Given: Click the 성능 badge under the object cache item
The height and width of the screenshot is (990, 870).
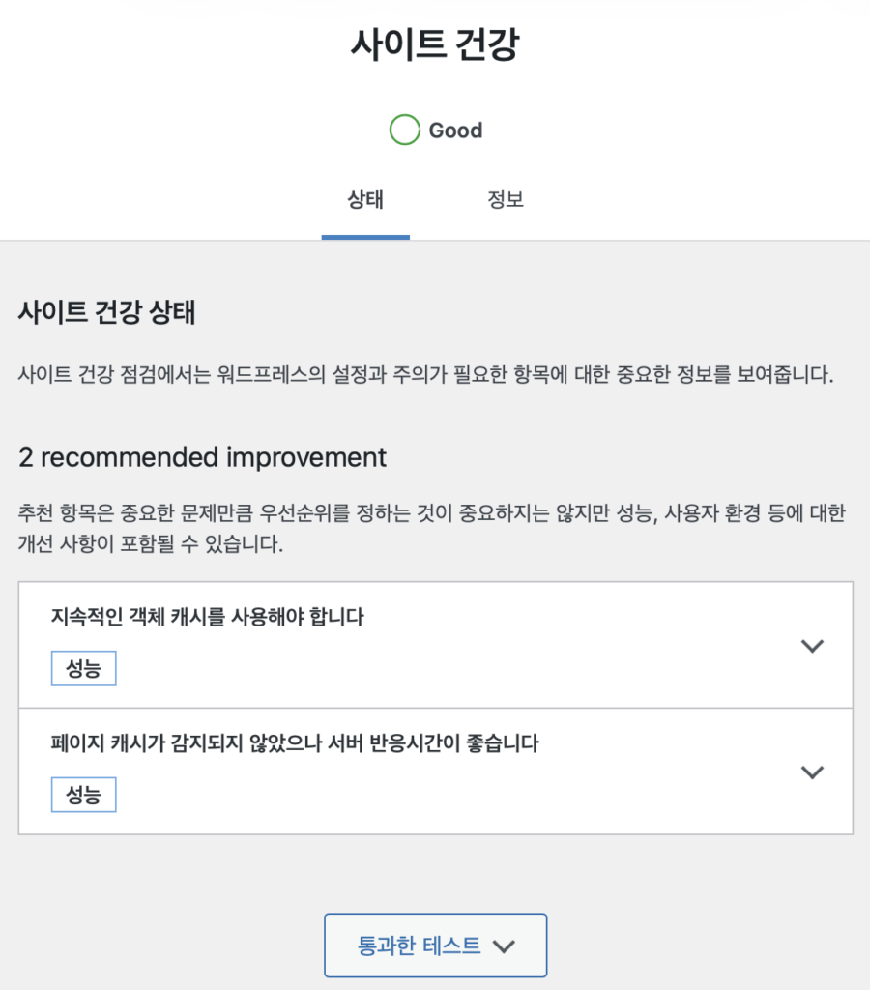Looking at the screenshot, I should click(83, 669).
